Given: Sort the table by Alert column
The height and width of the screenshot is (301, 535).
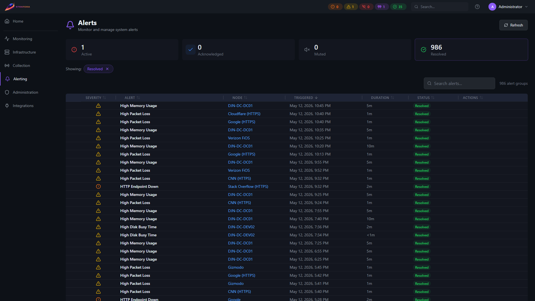Looking at the screenshot, I should [x=132, y=98].
